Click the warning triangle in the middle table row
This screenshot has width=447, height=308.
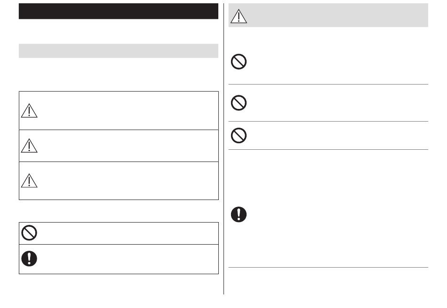coord(29,146)
